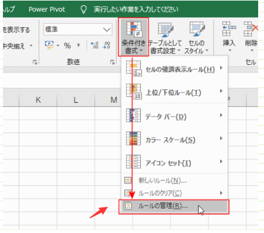Apply percent style % button
Viewport: 264px width, 233px height.
[x=67, y=46]
